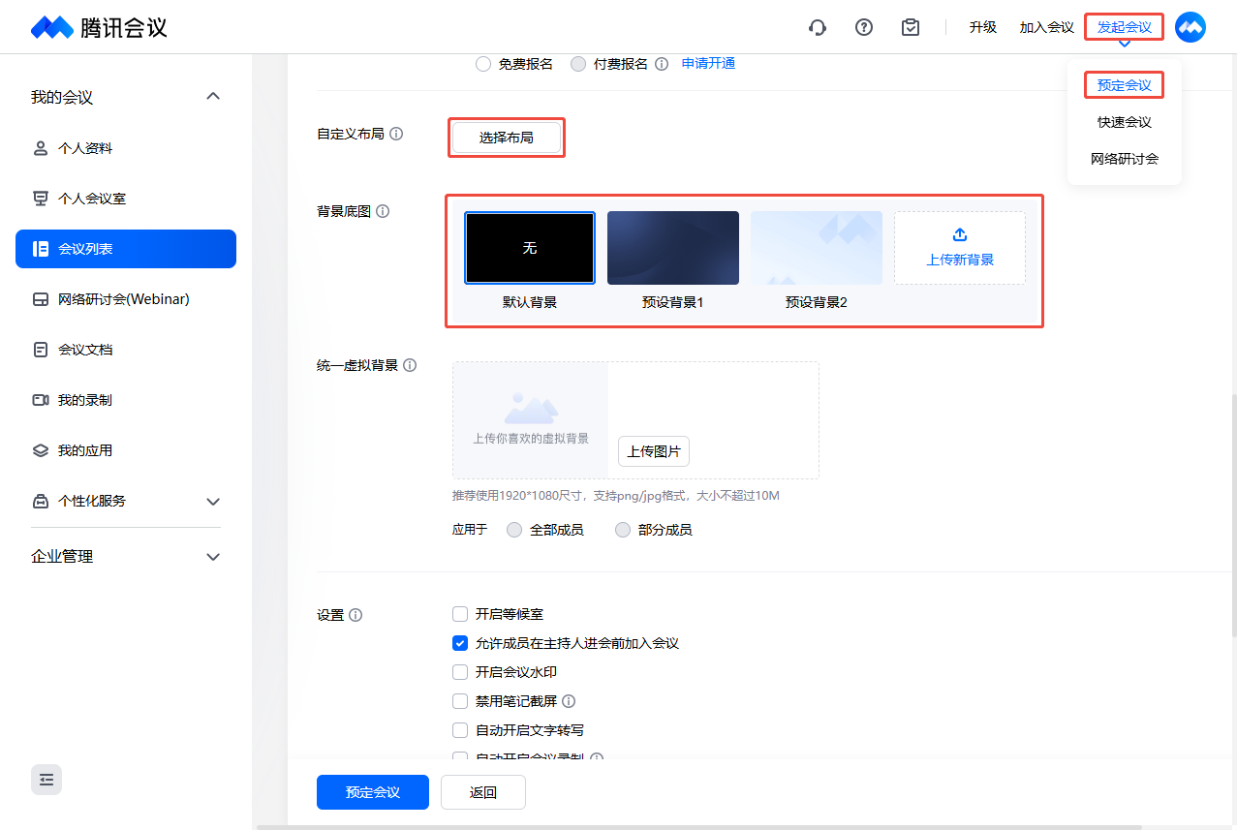The height and width of the screenshot is (830, 1237).
Task: Apply virtual background to 全部成员
Action: click(514, 530)
